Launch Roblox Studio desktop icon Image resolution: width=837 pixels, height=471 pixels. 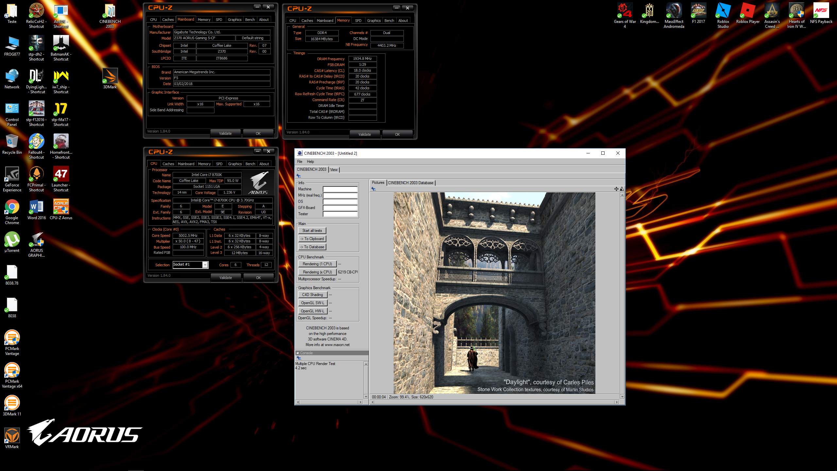(723, 16)
